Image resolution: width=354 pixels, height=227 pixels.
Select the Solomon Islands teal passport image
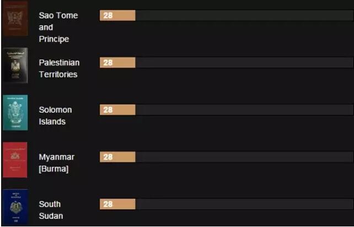(x=15, y=112)
